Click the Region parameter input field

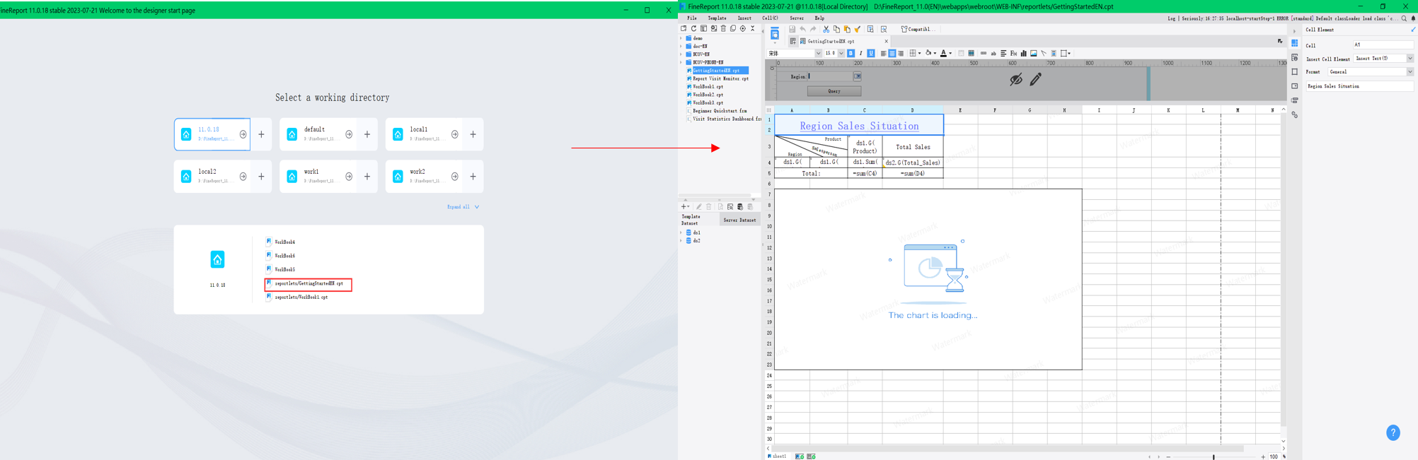[x=831, y=76]
